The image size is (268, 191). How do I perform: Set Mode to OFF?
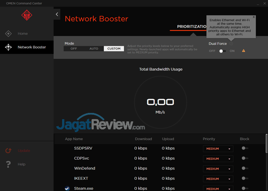click(74, 49)
